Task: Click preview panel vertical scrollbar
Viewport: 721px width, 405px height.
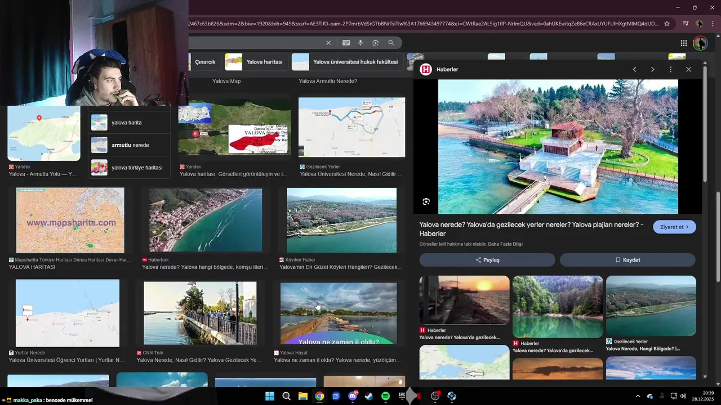Action: coord(705,124)
